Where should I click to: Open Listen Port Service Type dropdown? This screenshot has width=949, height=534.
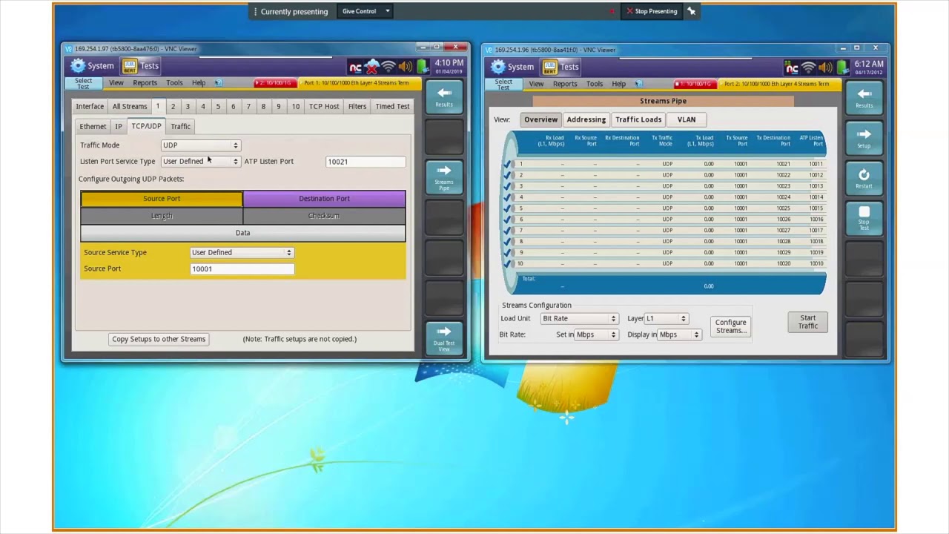(x=201, y=161)
